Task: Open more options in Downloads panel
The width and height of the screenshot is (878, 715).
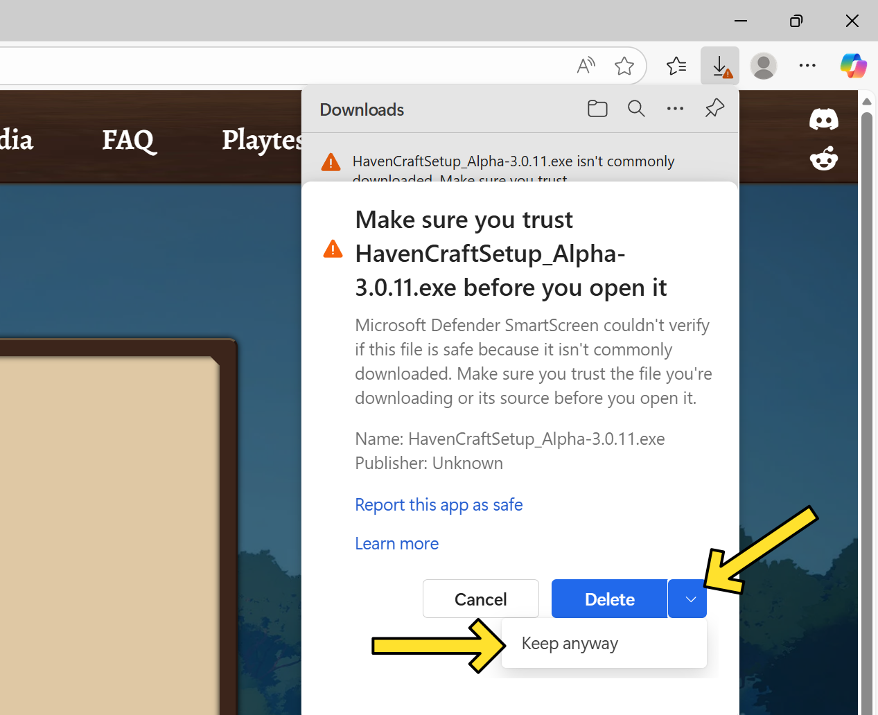Action: tap(675, 109)
